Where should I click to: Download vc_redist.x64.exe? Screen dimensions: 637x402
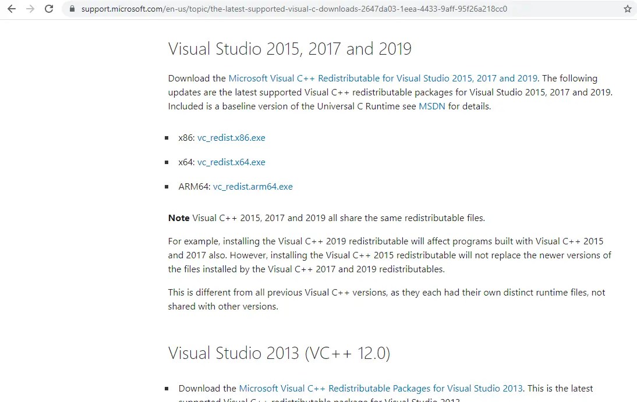[231, 162]
